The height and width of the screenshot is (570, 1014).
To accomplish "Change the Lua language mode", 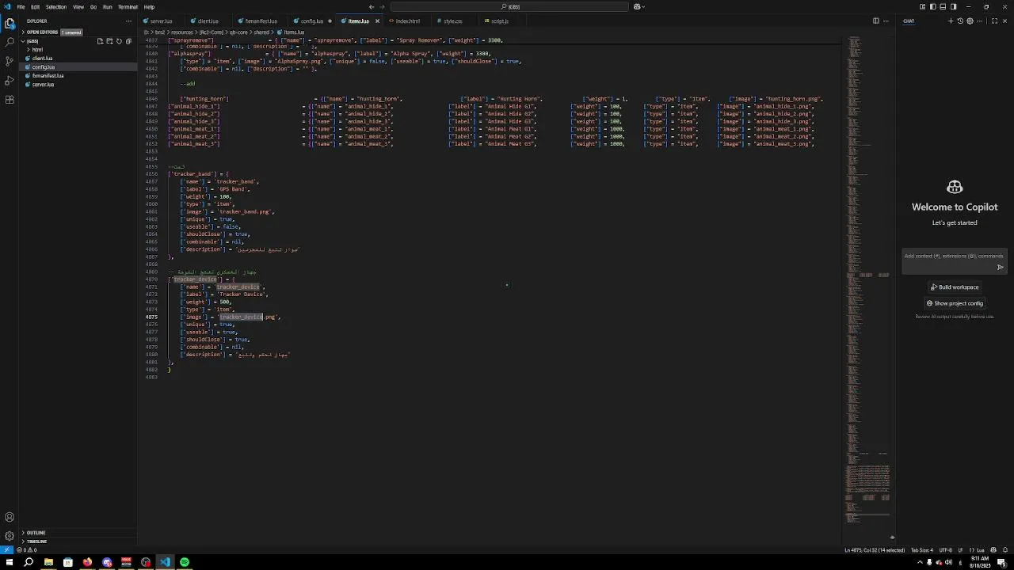I will click(x=978, y=550).
